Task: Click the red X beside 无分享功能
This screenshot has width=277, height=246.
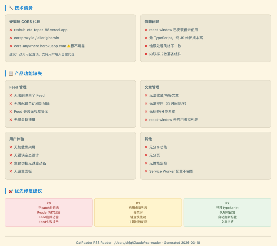Action: (146, 147)
